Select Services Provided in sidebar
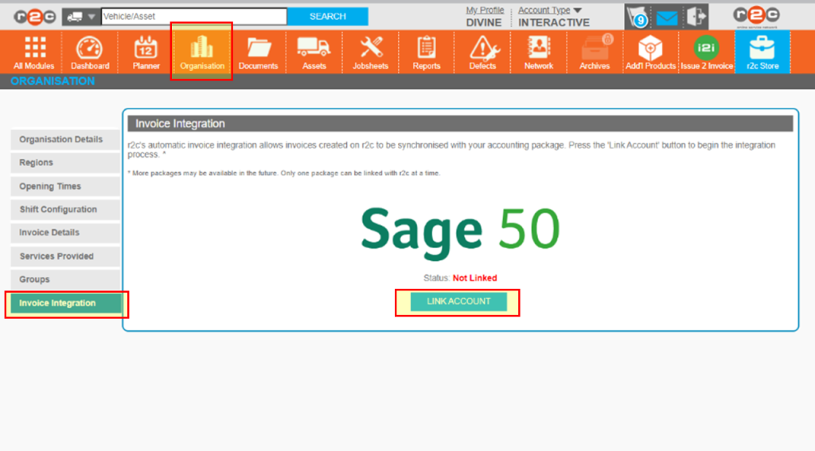 coord(65,256)
